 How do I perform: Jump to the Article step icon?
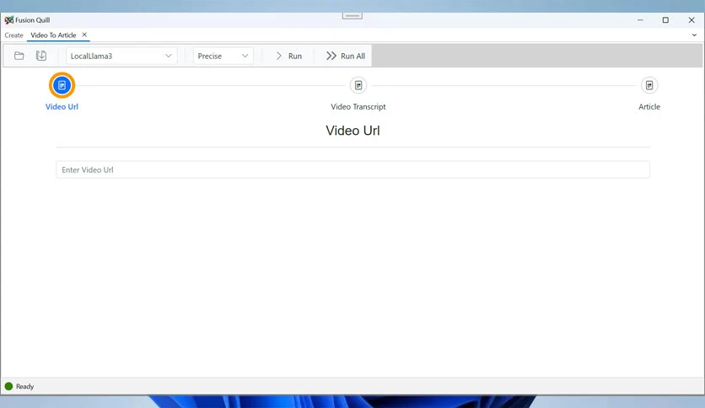648,85
